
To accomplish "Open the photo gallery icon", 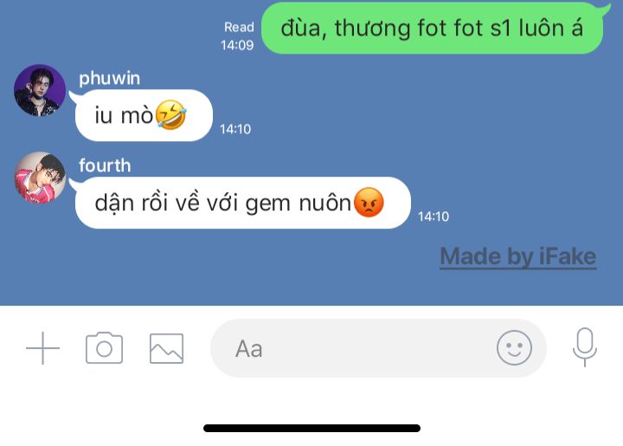I will click(166, 349).
